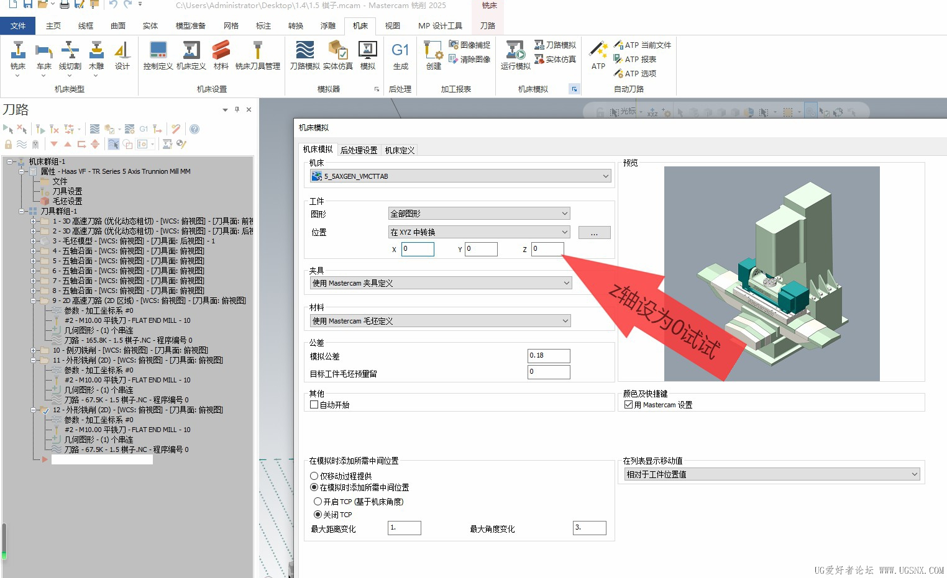Click the ... button beside 位置
Screen dimensions: 947x578
click(x=595, y=233)
